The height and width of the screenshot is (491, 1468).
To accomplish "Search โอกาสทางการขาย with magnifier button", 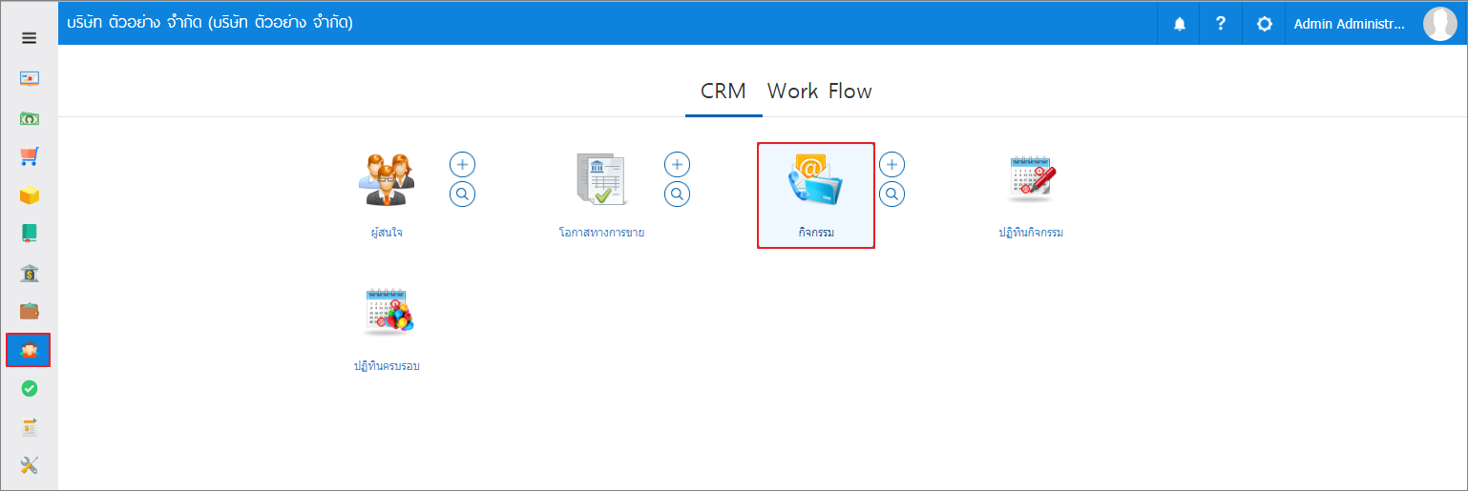I will 678,194.
